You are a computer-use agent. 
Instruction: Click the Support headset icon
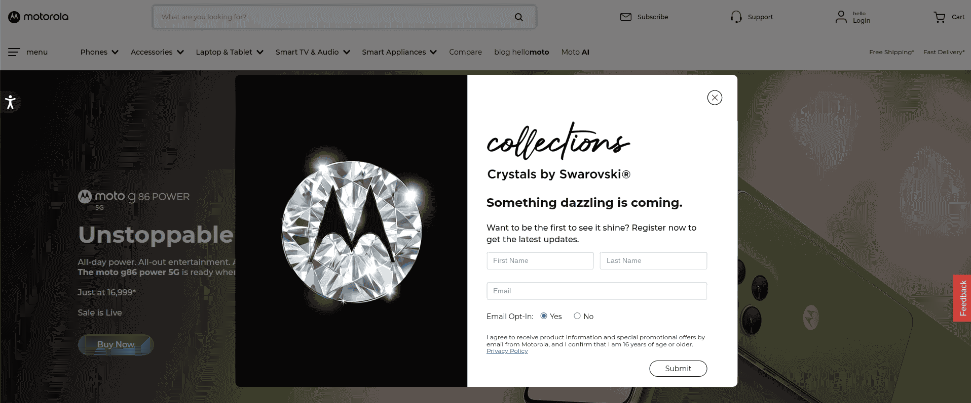(x=736, y=17)
